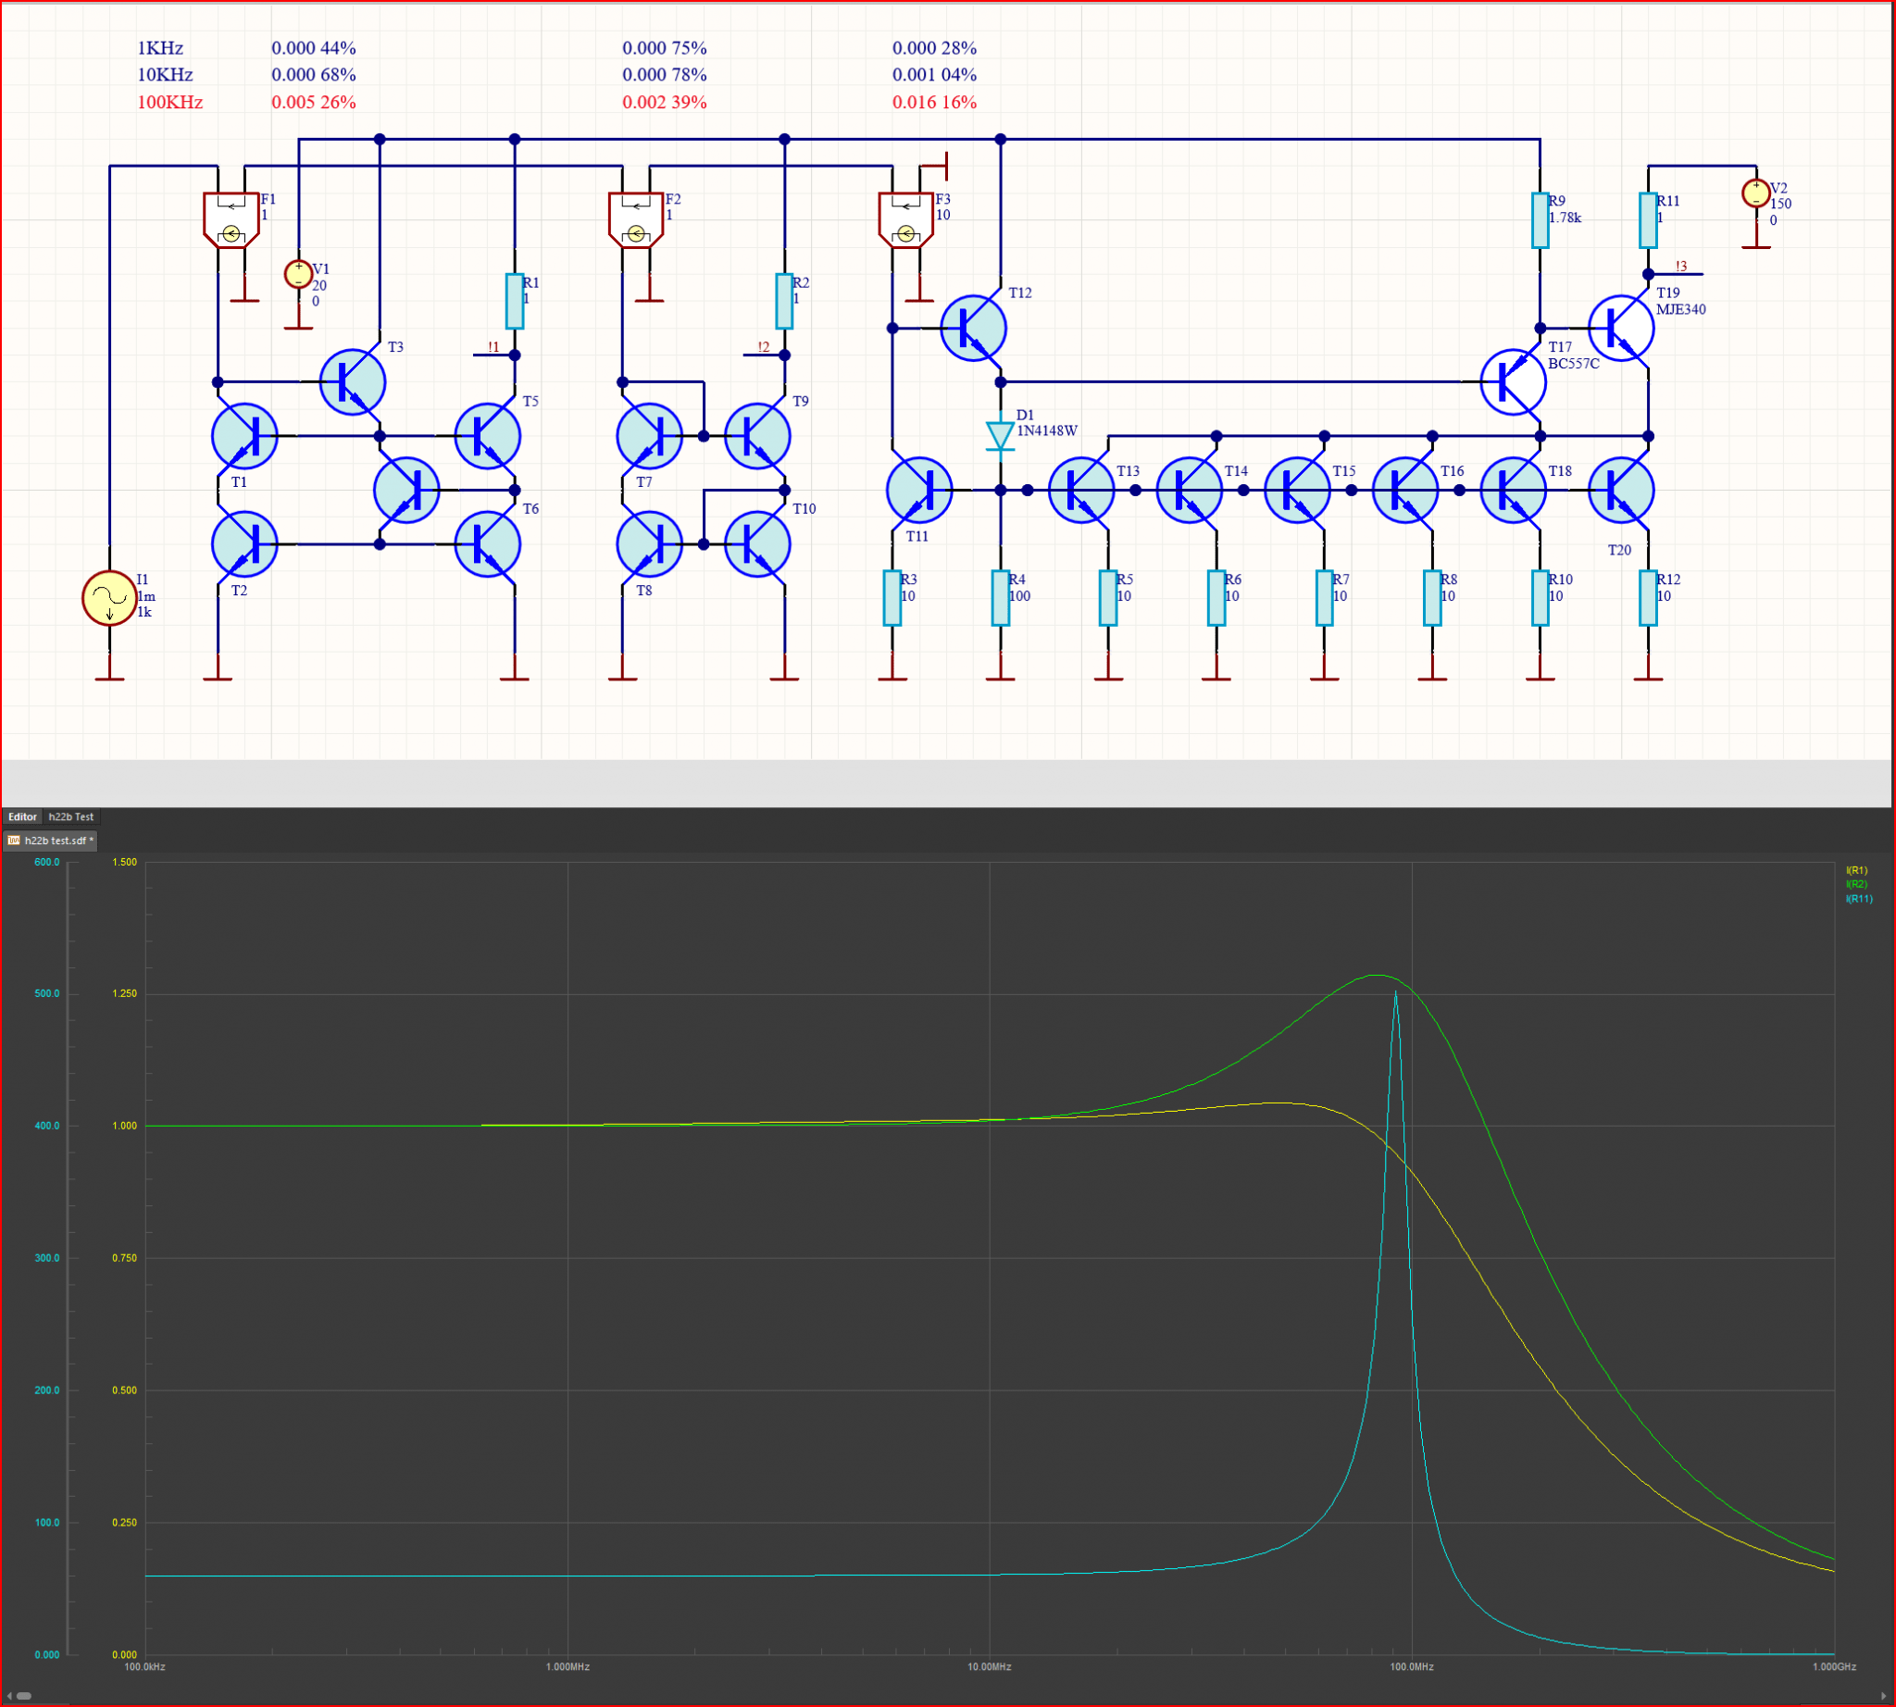Viewport: 1896px width, 1707px height.
Task: Select resistor R8 in the schematic
Action: click(1431, 598)
